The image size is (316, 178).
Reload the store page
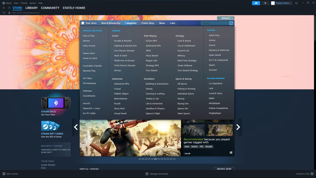click(x=4, y=13)
